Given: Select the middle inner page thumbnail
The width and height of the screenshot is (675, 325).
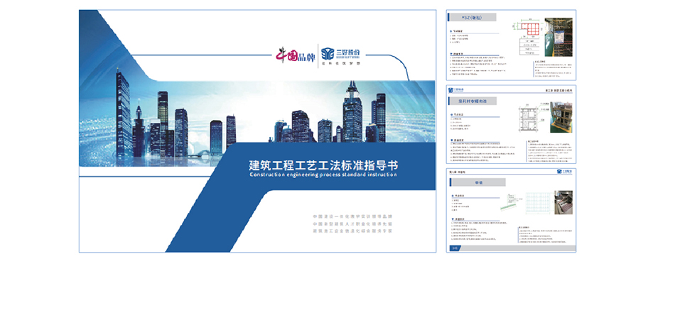Looking at the screenshot, I should pos(511,125).
